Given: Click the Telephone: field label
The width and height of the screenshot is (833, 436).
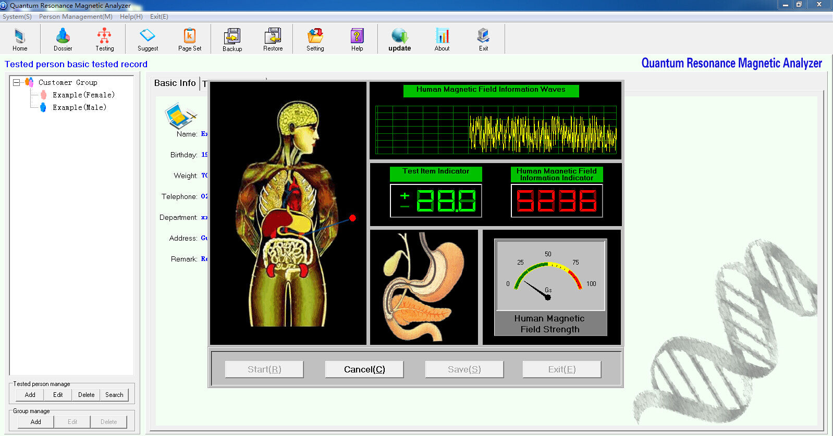Looking at the screenshot, I should tap(179, 196).
